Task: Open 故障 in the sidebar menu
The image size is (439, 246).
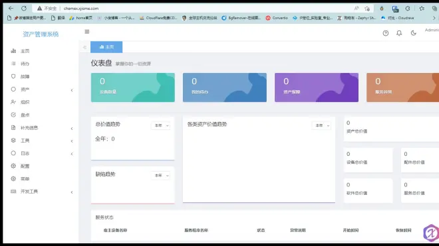Action: tap(25, 76)
